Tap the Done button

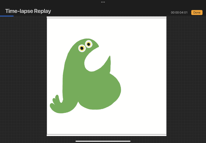click(x=197, y=12)
